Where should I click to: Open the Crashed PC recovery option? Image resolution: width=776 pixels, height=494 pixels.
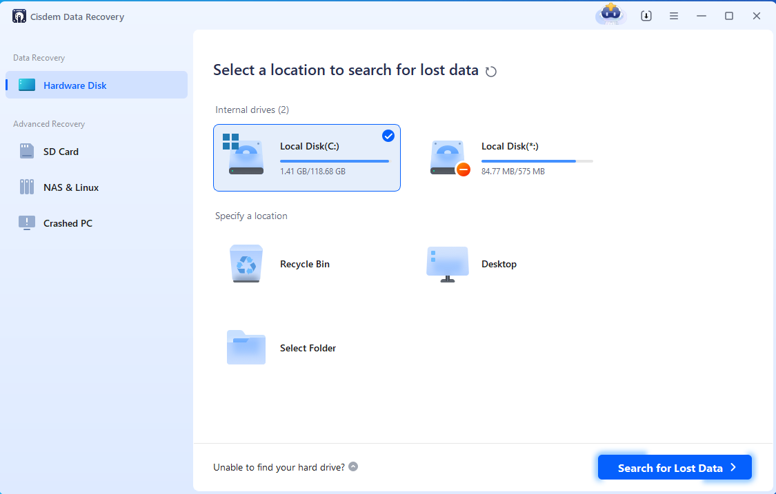[68, 223]
